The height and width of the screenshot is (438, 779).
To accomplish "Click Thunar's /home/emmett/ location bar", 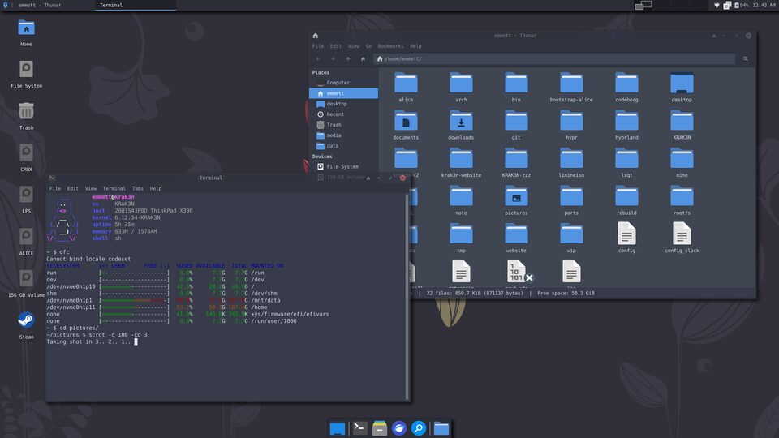I will click(x=555, y=58).
